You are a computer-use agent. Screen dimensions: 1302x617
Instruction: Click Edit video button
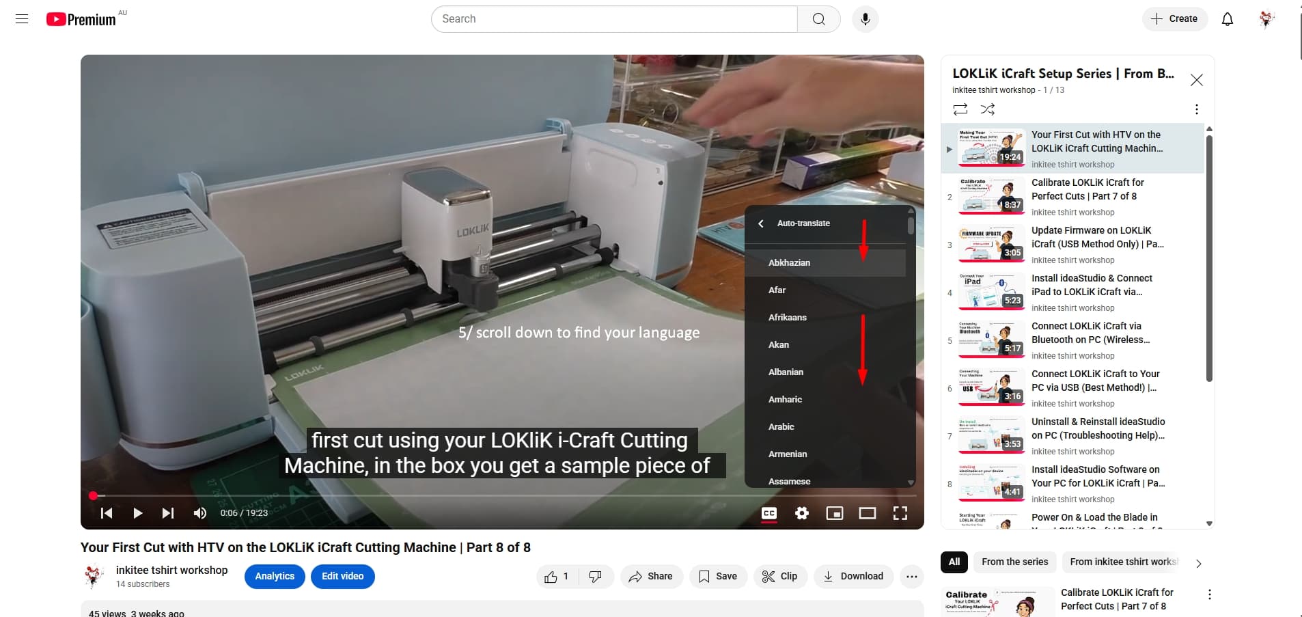(342, 577)
